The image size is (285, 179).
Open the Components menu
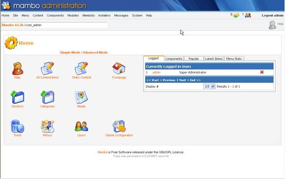(x=55, y=16)
